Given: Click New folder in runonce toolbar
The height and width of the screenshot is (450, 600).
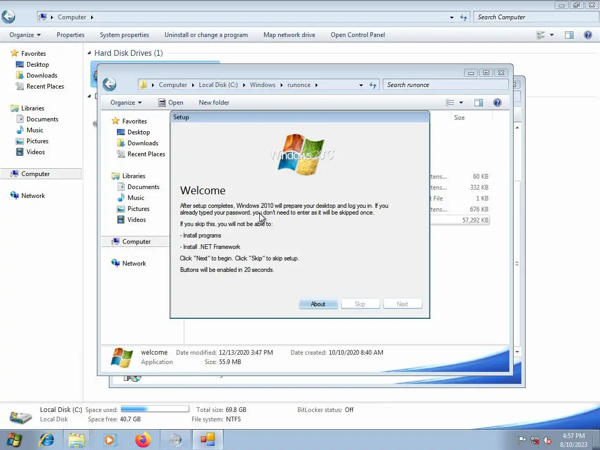Looking at the screenshot, I should pyautogui.click(x=214, y=103).
